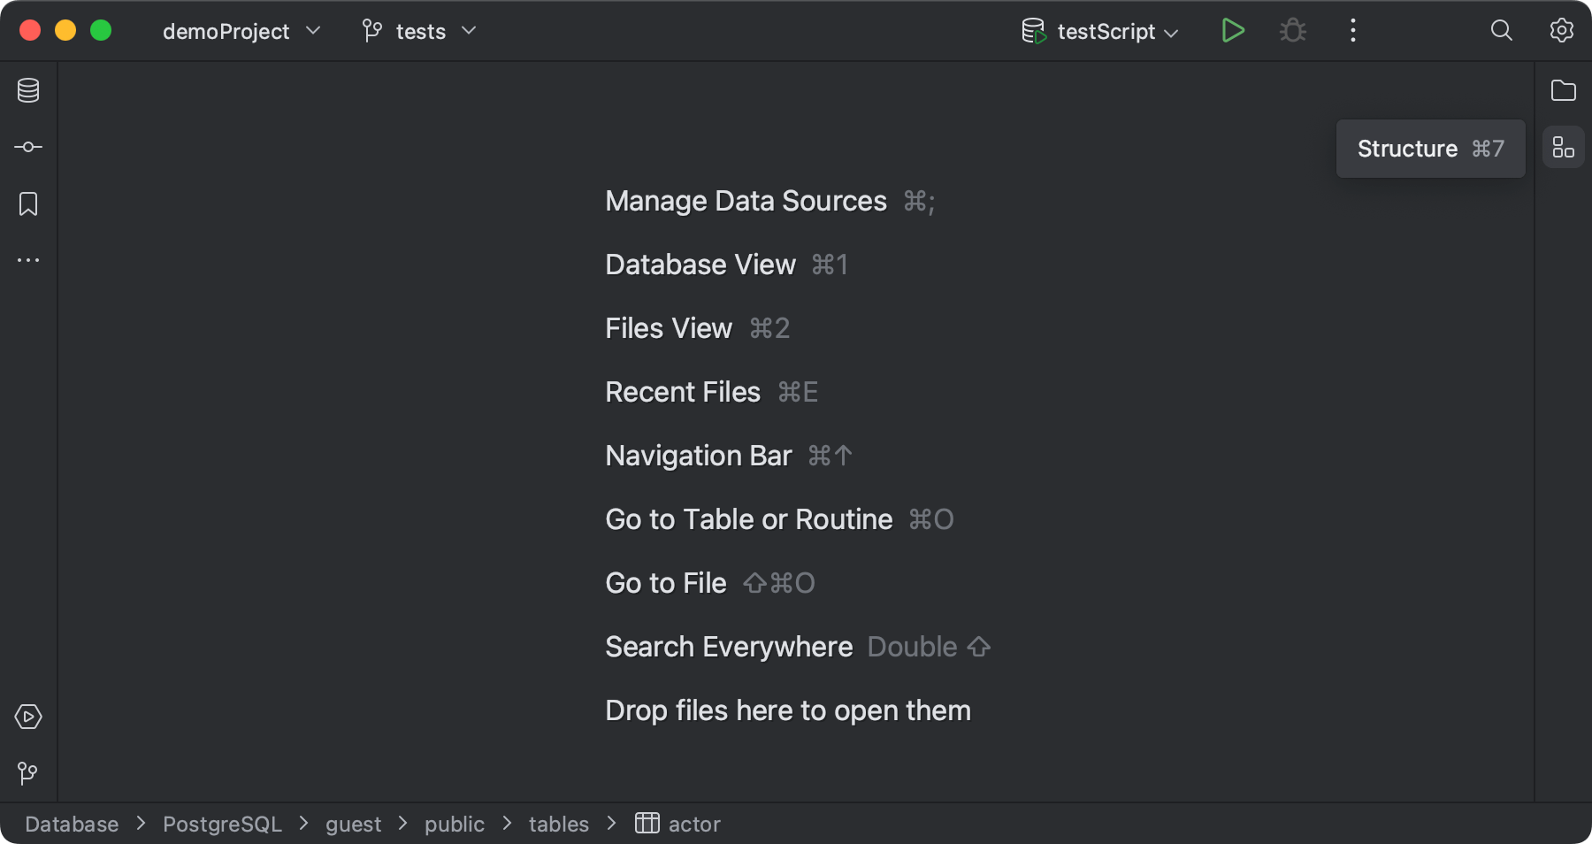Start debugging testScript
Screen dimensions: 1592x844
pyautogui.click(x=1292, y=30)
